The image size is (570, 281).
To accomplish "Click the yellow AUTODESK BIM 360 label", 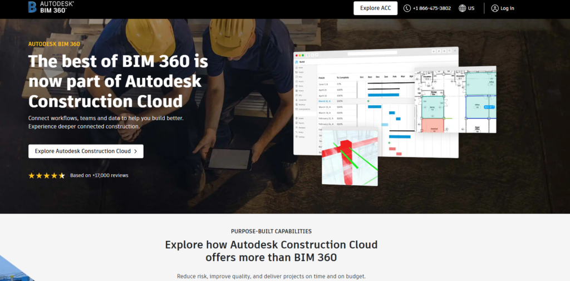I will pyautogui.click(x=53, y=43).
